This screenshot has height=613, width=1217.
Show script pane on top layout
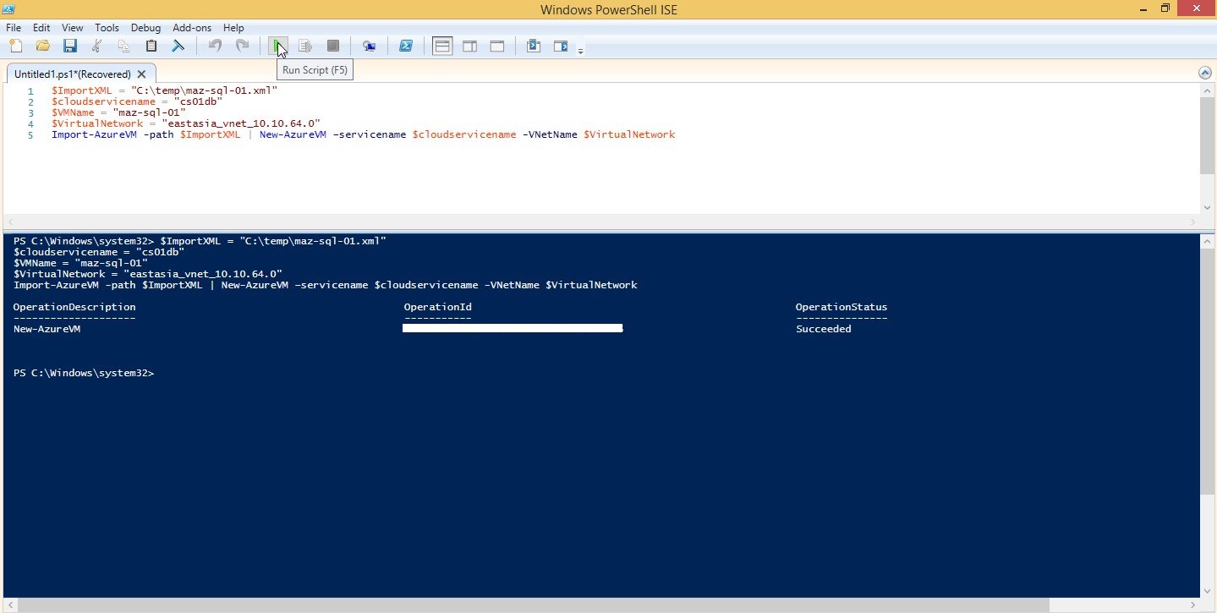point(442,46)
